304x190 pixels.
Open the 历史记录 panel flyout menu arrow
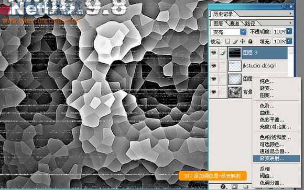click(x=290, y=14)
